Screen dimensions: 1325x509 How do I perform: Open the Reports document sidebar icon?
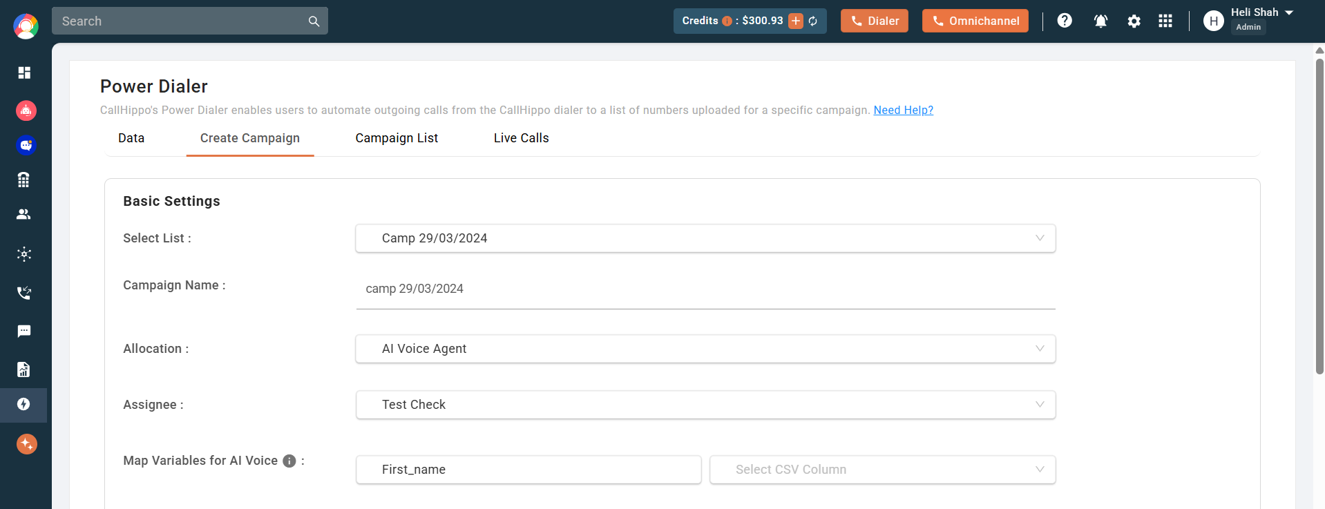[23, 369]
